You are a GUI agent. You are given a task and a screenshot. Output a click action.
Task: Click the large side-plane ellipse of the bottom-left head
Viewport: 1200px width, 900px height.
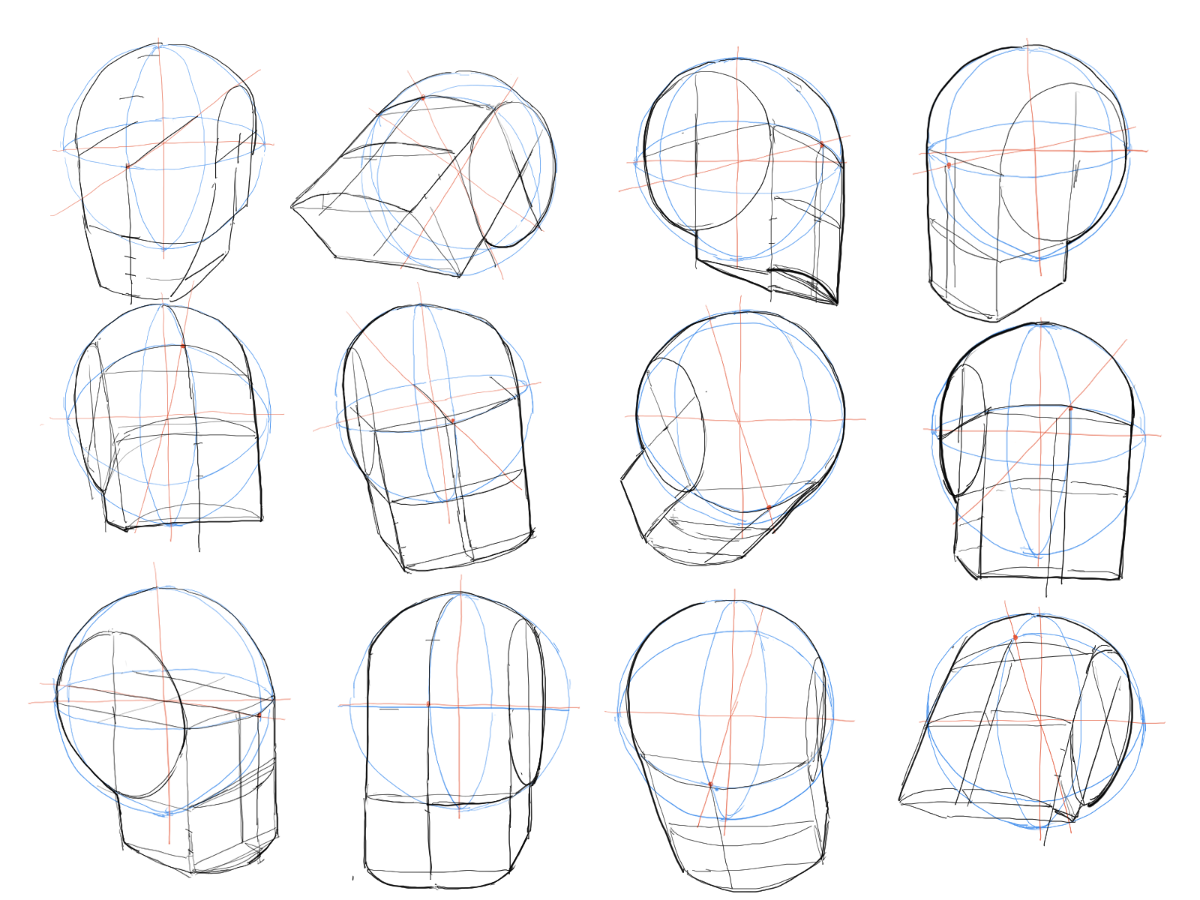pyautogui.click(x=120, y=712)
